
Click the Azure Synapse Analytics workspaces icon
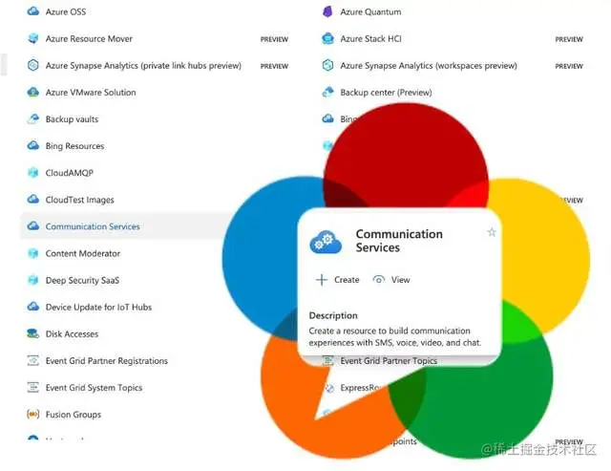point(327,65)
